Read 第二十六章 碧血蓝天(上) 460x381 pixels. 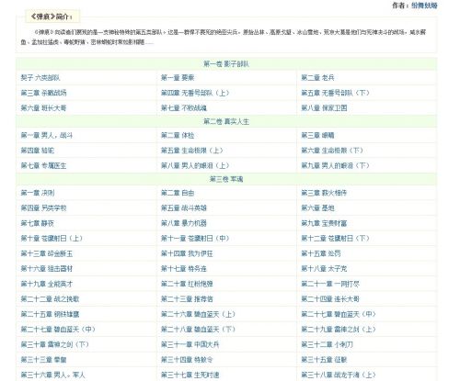pyautogui.click(x=198, y=314)
